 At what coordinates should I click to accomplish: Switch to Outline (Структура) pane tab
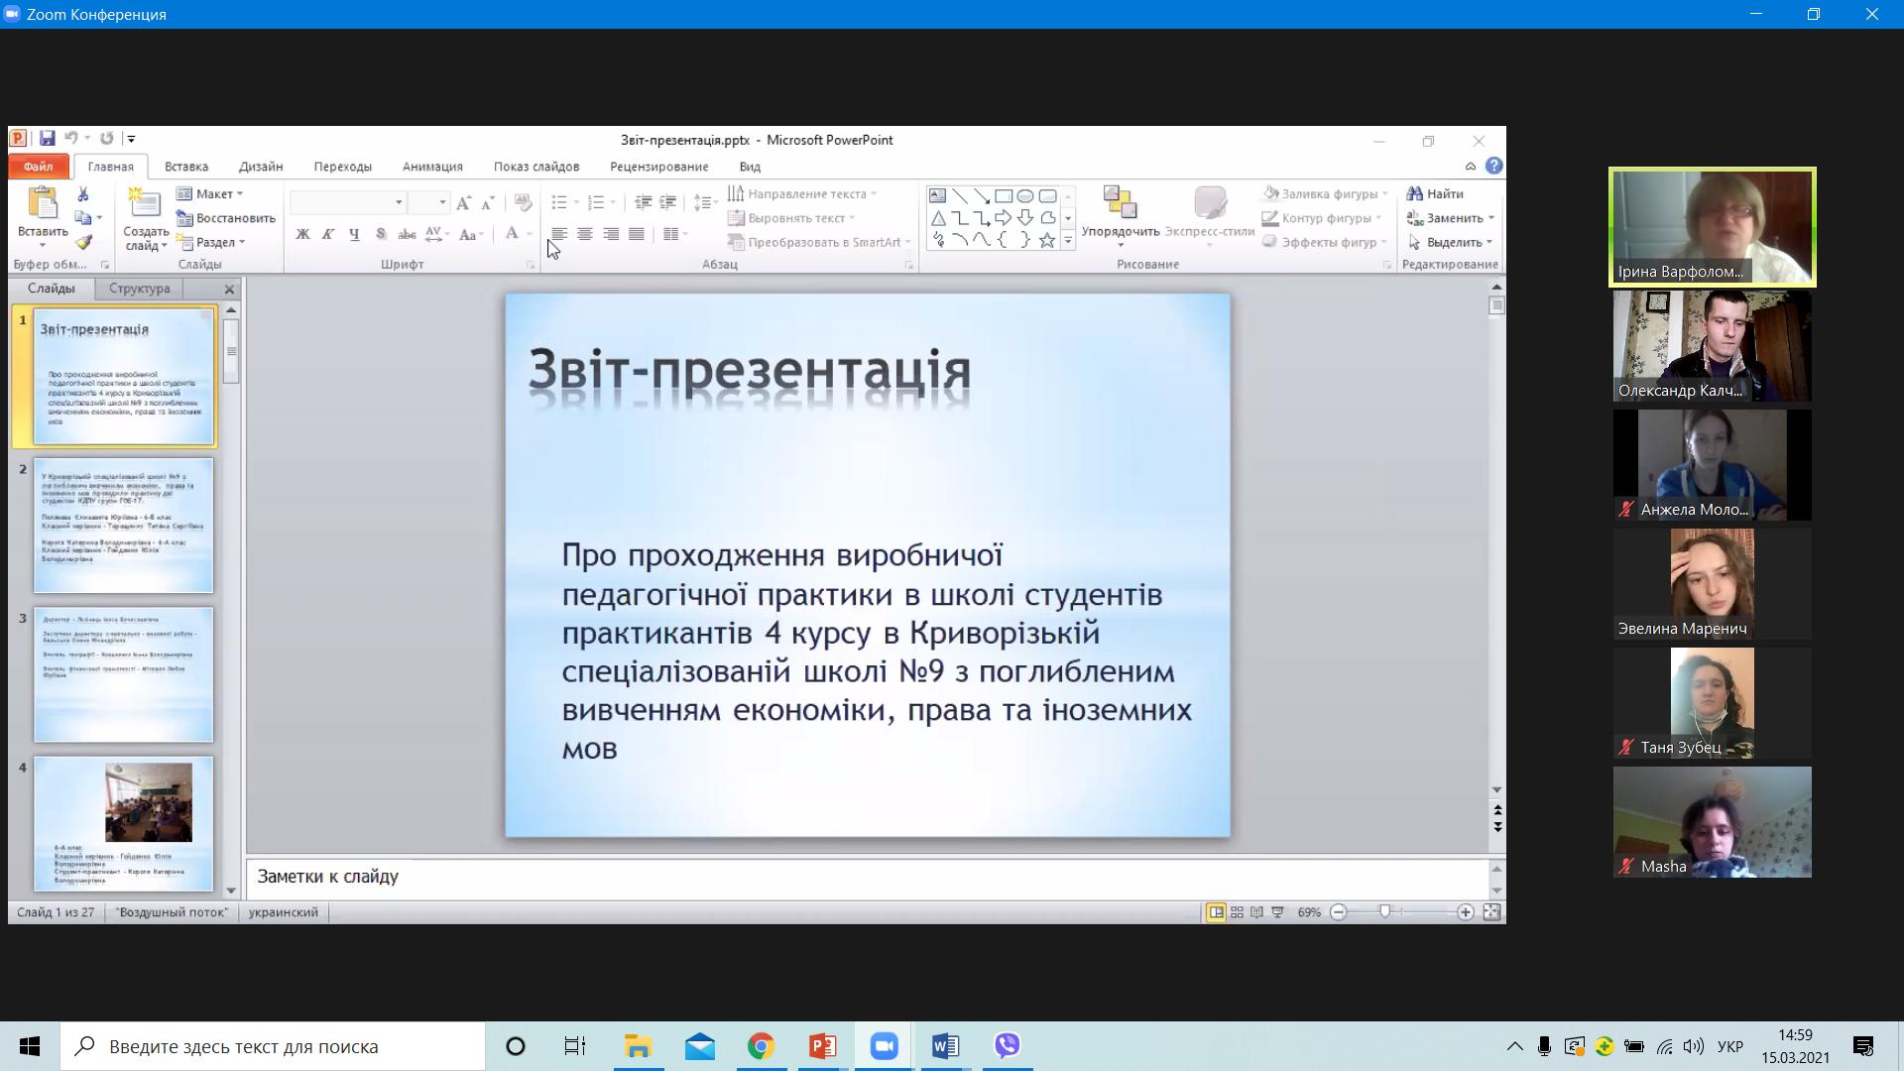(140, 289)
